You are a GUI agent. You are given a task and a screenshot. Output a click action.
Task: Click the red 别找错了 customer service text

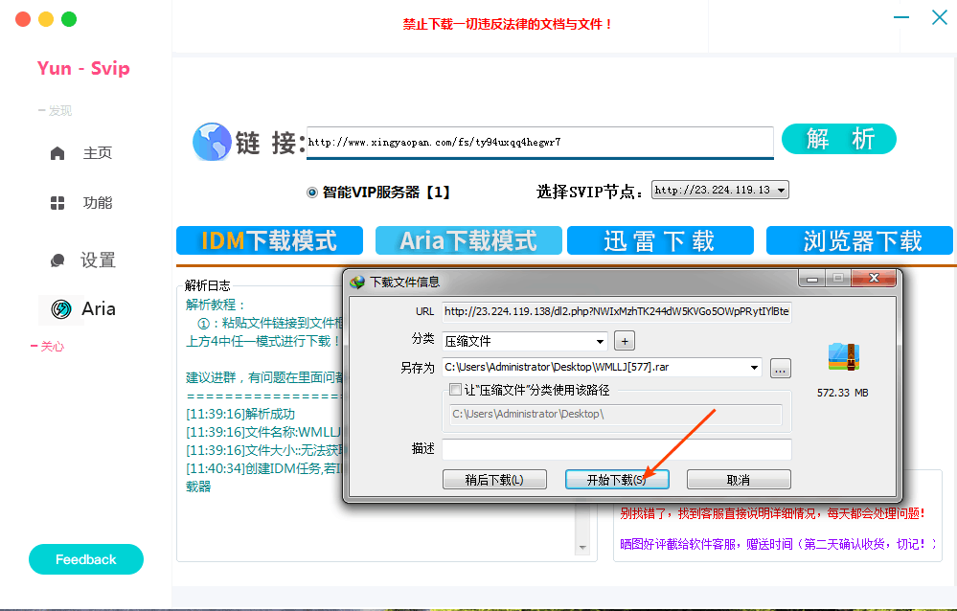[x=772, y=513]
